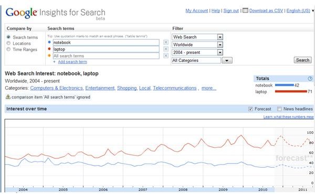Expand the All Categories dropdown arrow

[227, 60]
